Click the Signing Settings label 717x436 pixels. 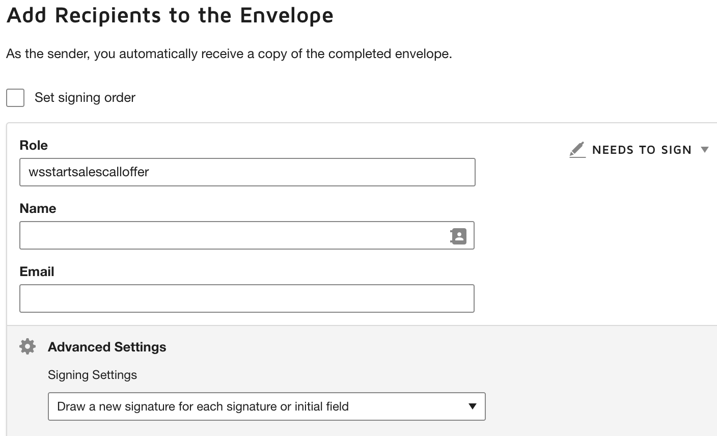point(92,375)
